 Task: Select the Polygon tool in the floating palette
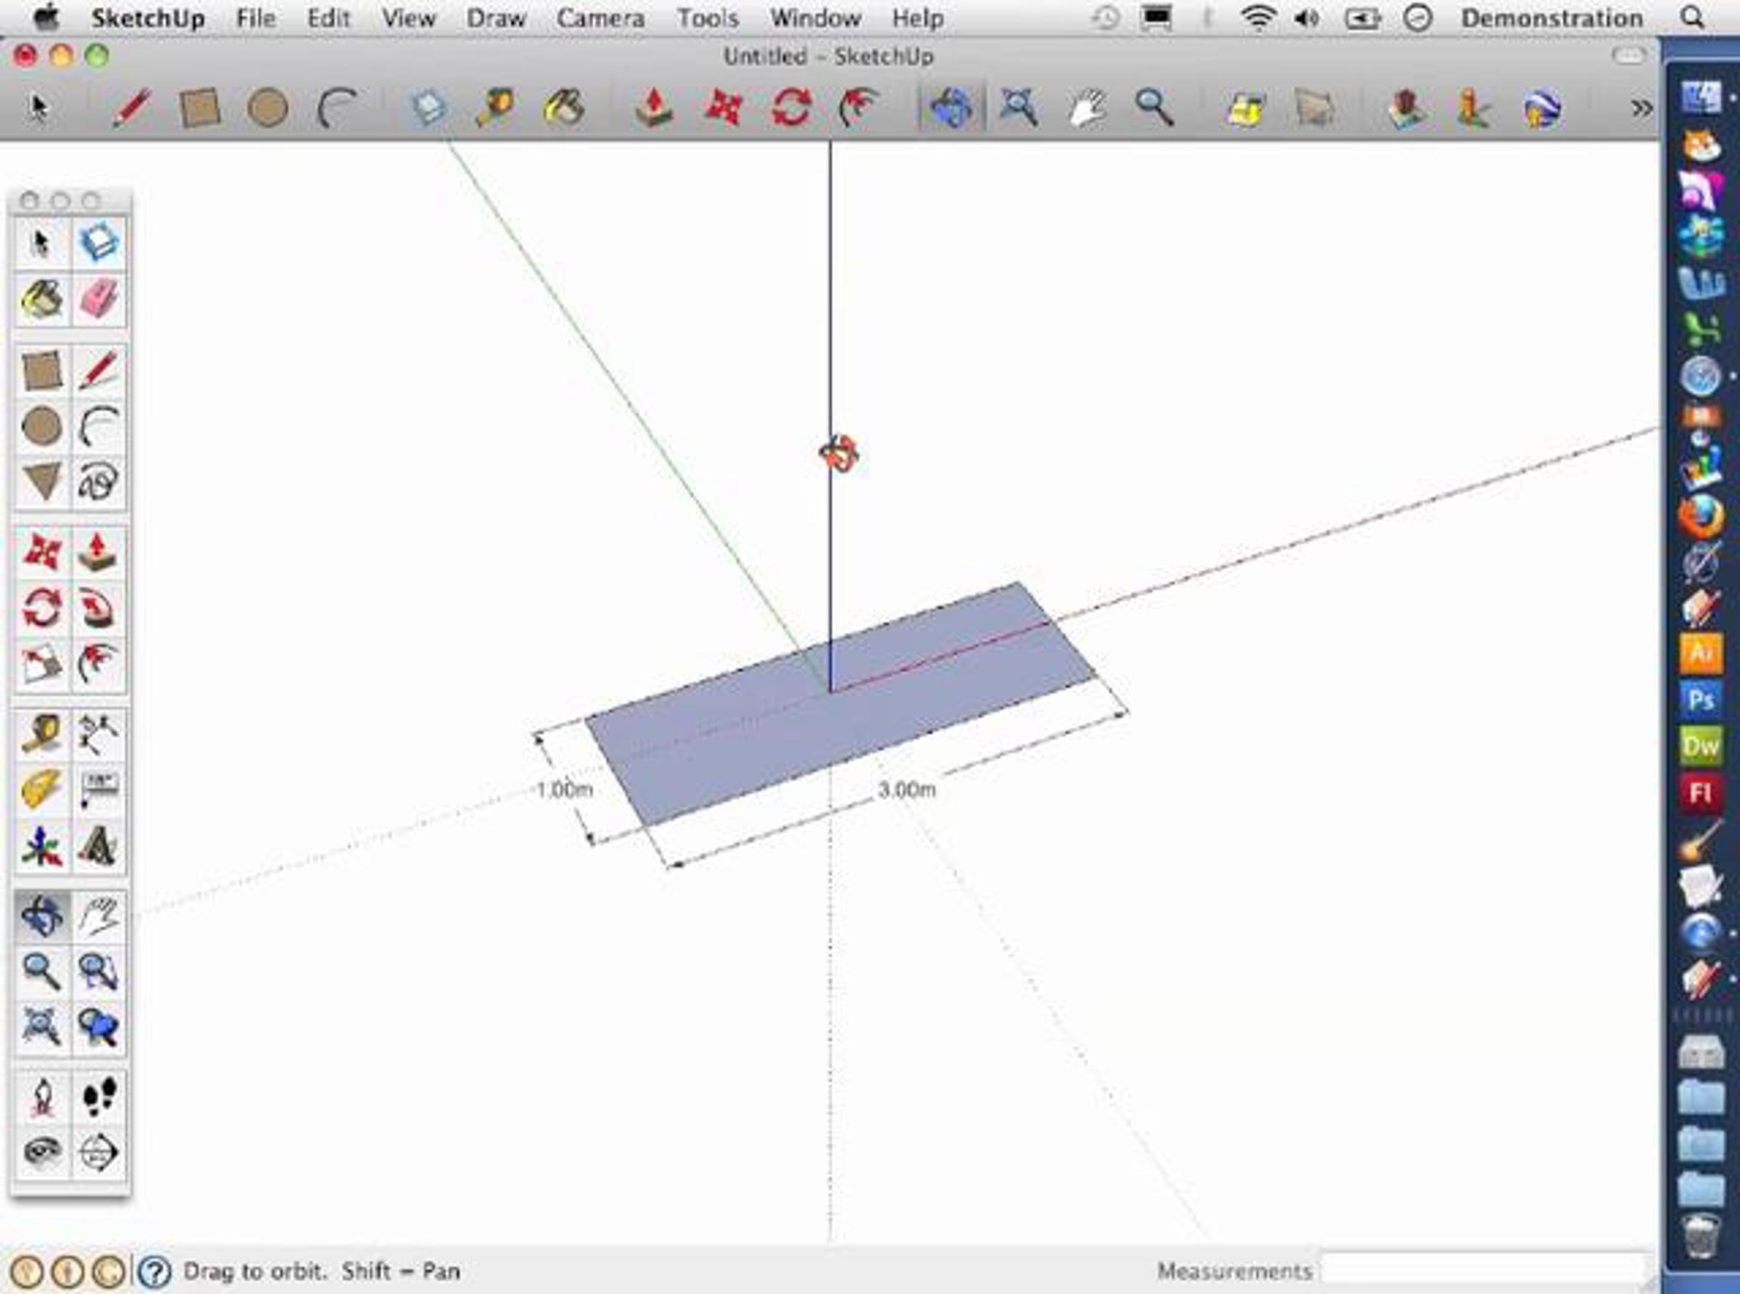[x=41, y=480]
